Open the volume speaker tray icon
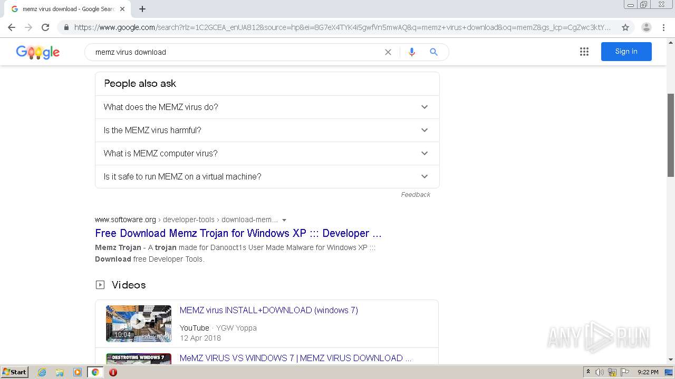 (600, 372)
